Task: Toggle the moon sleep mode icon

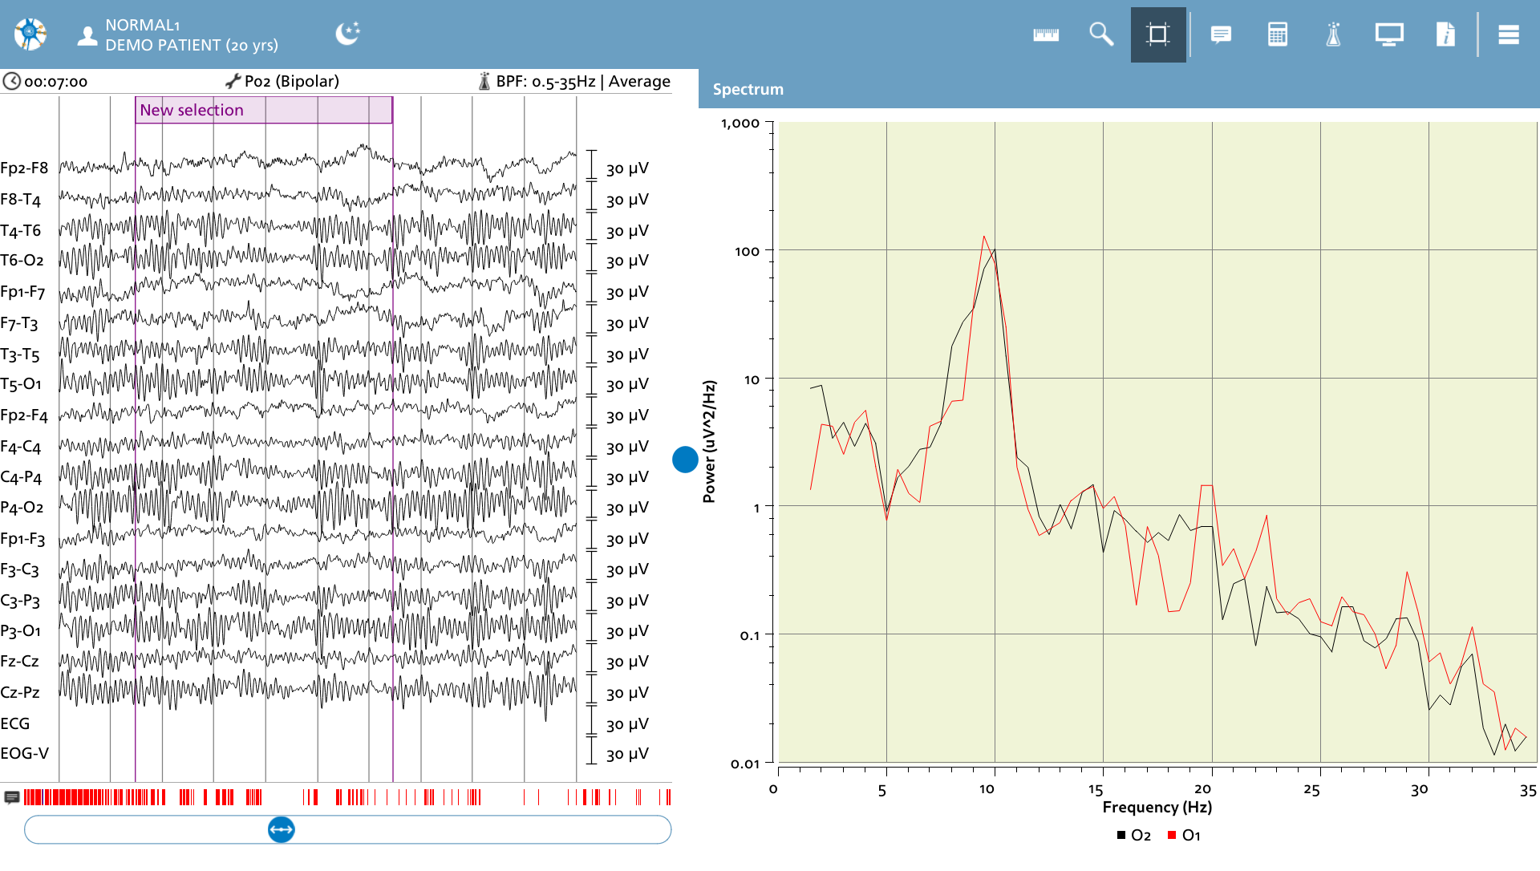Action: coord(347,34)
